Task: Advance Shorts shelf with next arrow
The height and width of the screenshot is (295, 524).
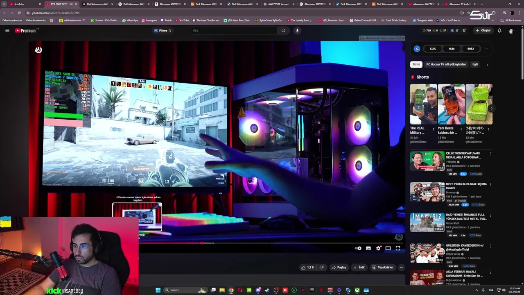Action: (491, 108)
